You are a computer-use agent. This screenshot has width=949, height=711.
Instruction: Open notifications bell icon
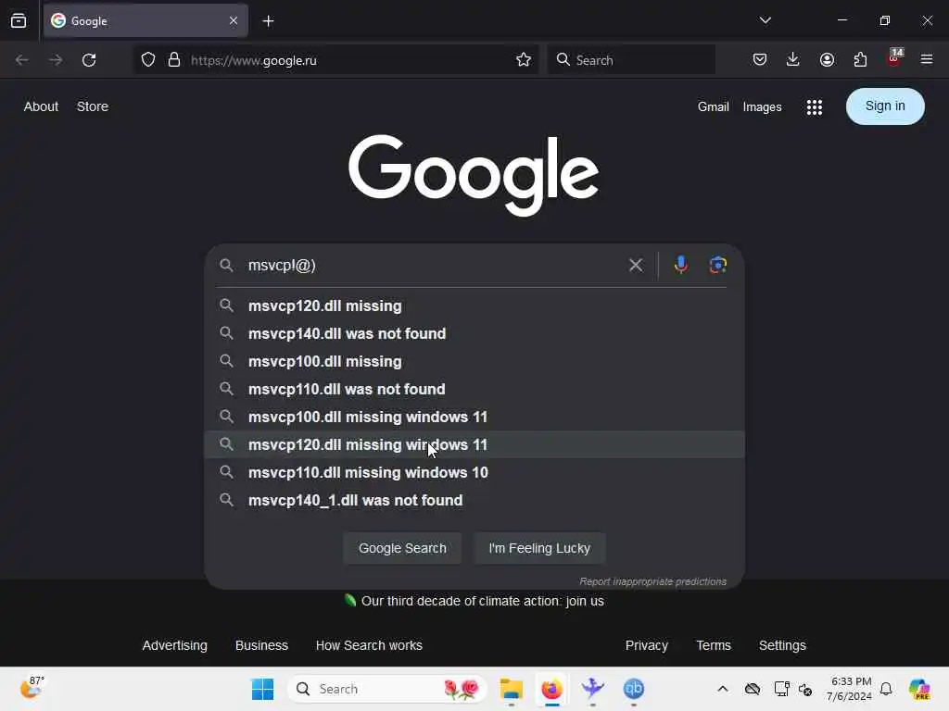pos(886,689)
